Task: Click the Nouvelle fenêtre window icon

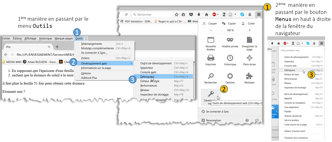Action: coord(211,40)
